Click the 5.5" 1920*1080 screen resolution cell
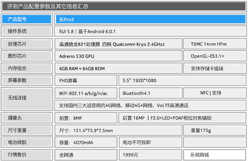248x161 pixels. (x=182, y=80)
